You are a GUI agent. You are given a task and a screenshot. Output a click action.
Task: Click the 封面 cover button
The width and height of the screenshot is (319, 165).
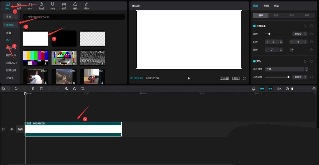coord(20,129)
